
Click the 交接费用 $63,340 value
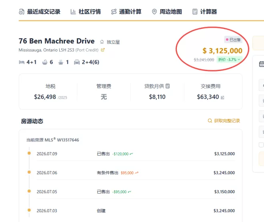point(208,97)
